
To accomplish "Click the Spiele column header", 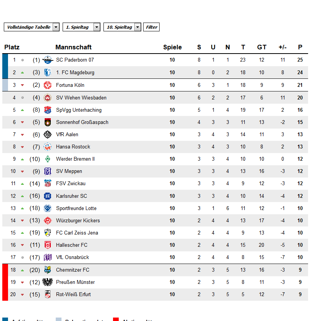I will point(172,47).
